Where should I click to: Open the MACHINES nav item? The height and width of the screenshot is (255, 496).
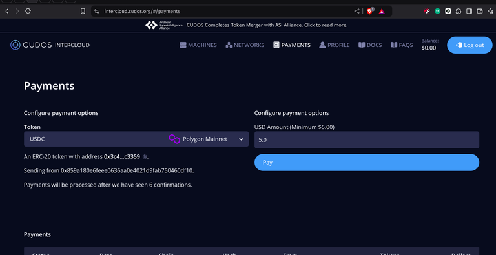198,45
